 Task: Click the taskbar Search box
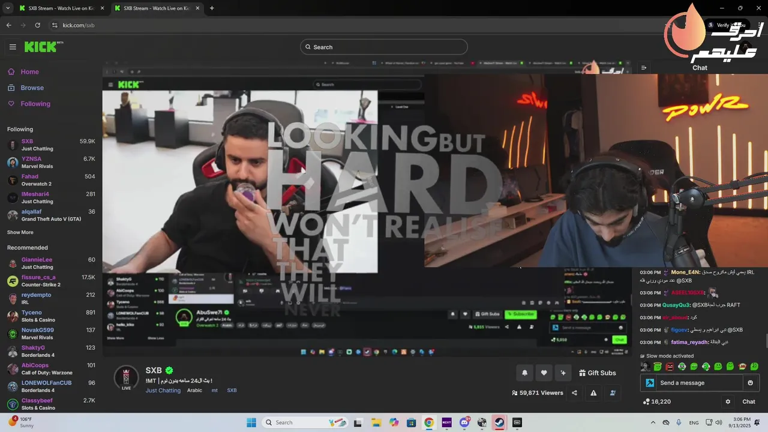tap(305, 422)
